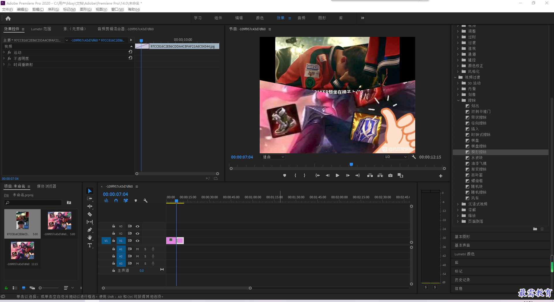
Task: Open the 基本图形 panel
Action: tap(462, 237)
